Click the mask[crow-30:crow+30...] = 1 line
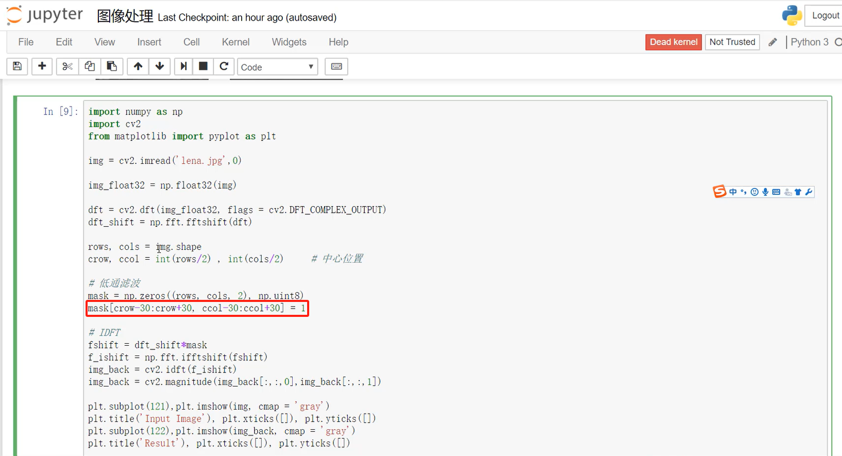842x456 pixels. [x=196, y=308]
